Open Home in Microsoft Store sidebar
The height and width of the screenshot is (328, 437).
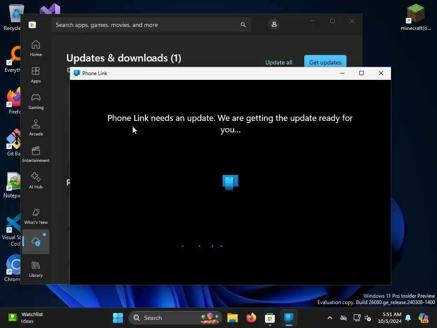point(36,48)
